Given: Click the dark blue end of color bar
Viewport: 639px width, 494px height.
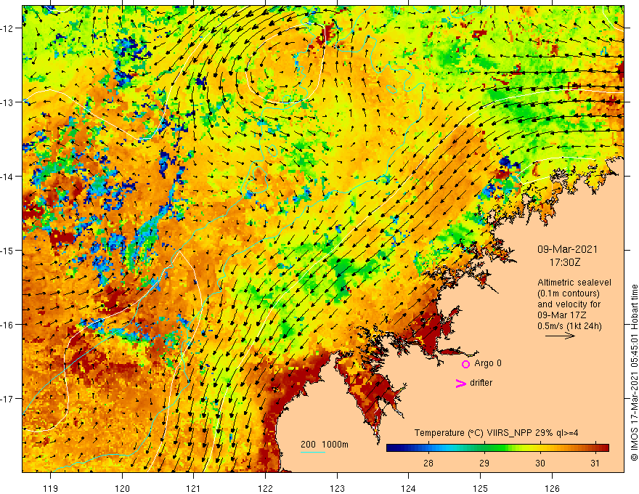Looking at the screenshot, I should (x=391, y=448).
